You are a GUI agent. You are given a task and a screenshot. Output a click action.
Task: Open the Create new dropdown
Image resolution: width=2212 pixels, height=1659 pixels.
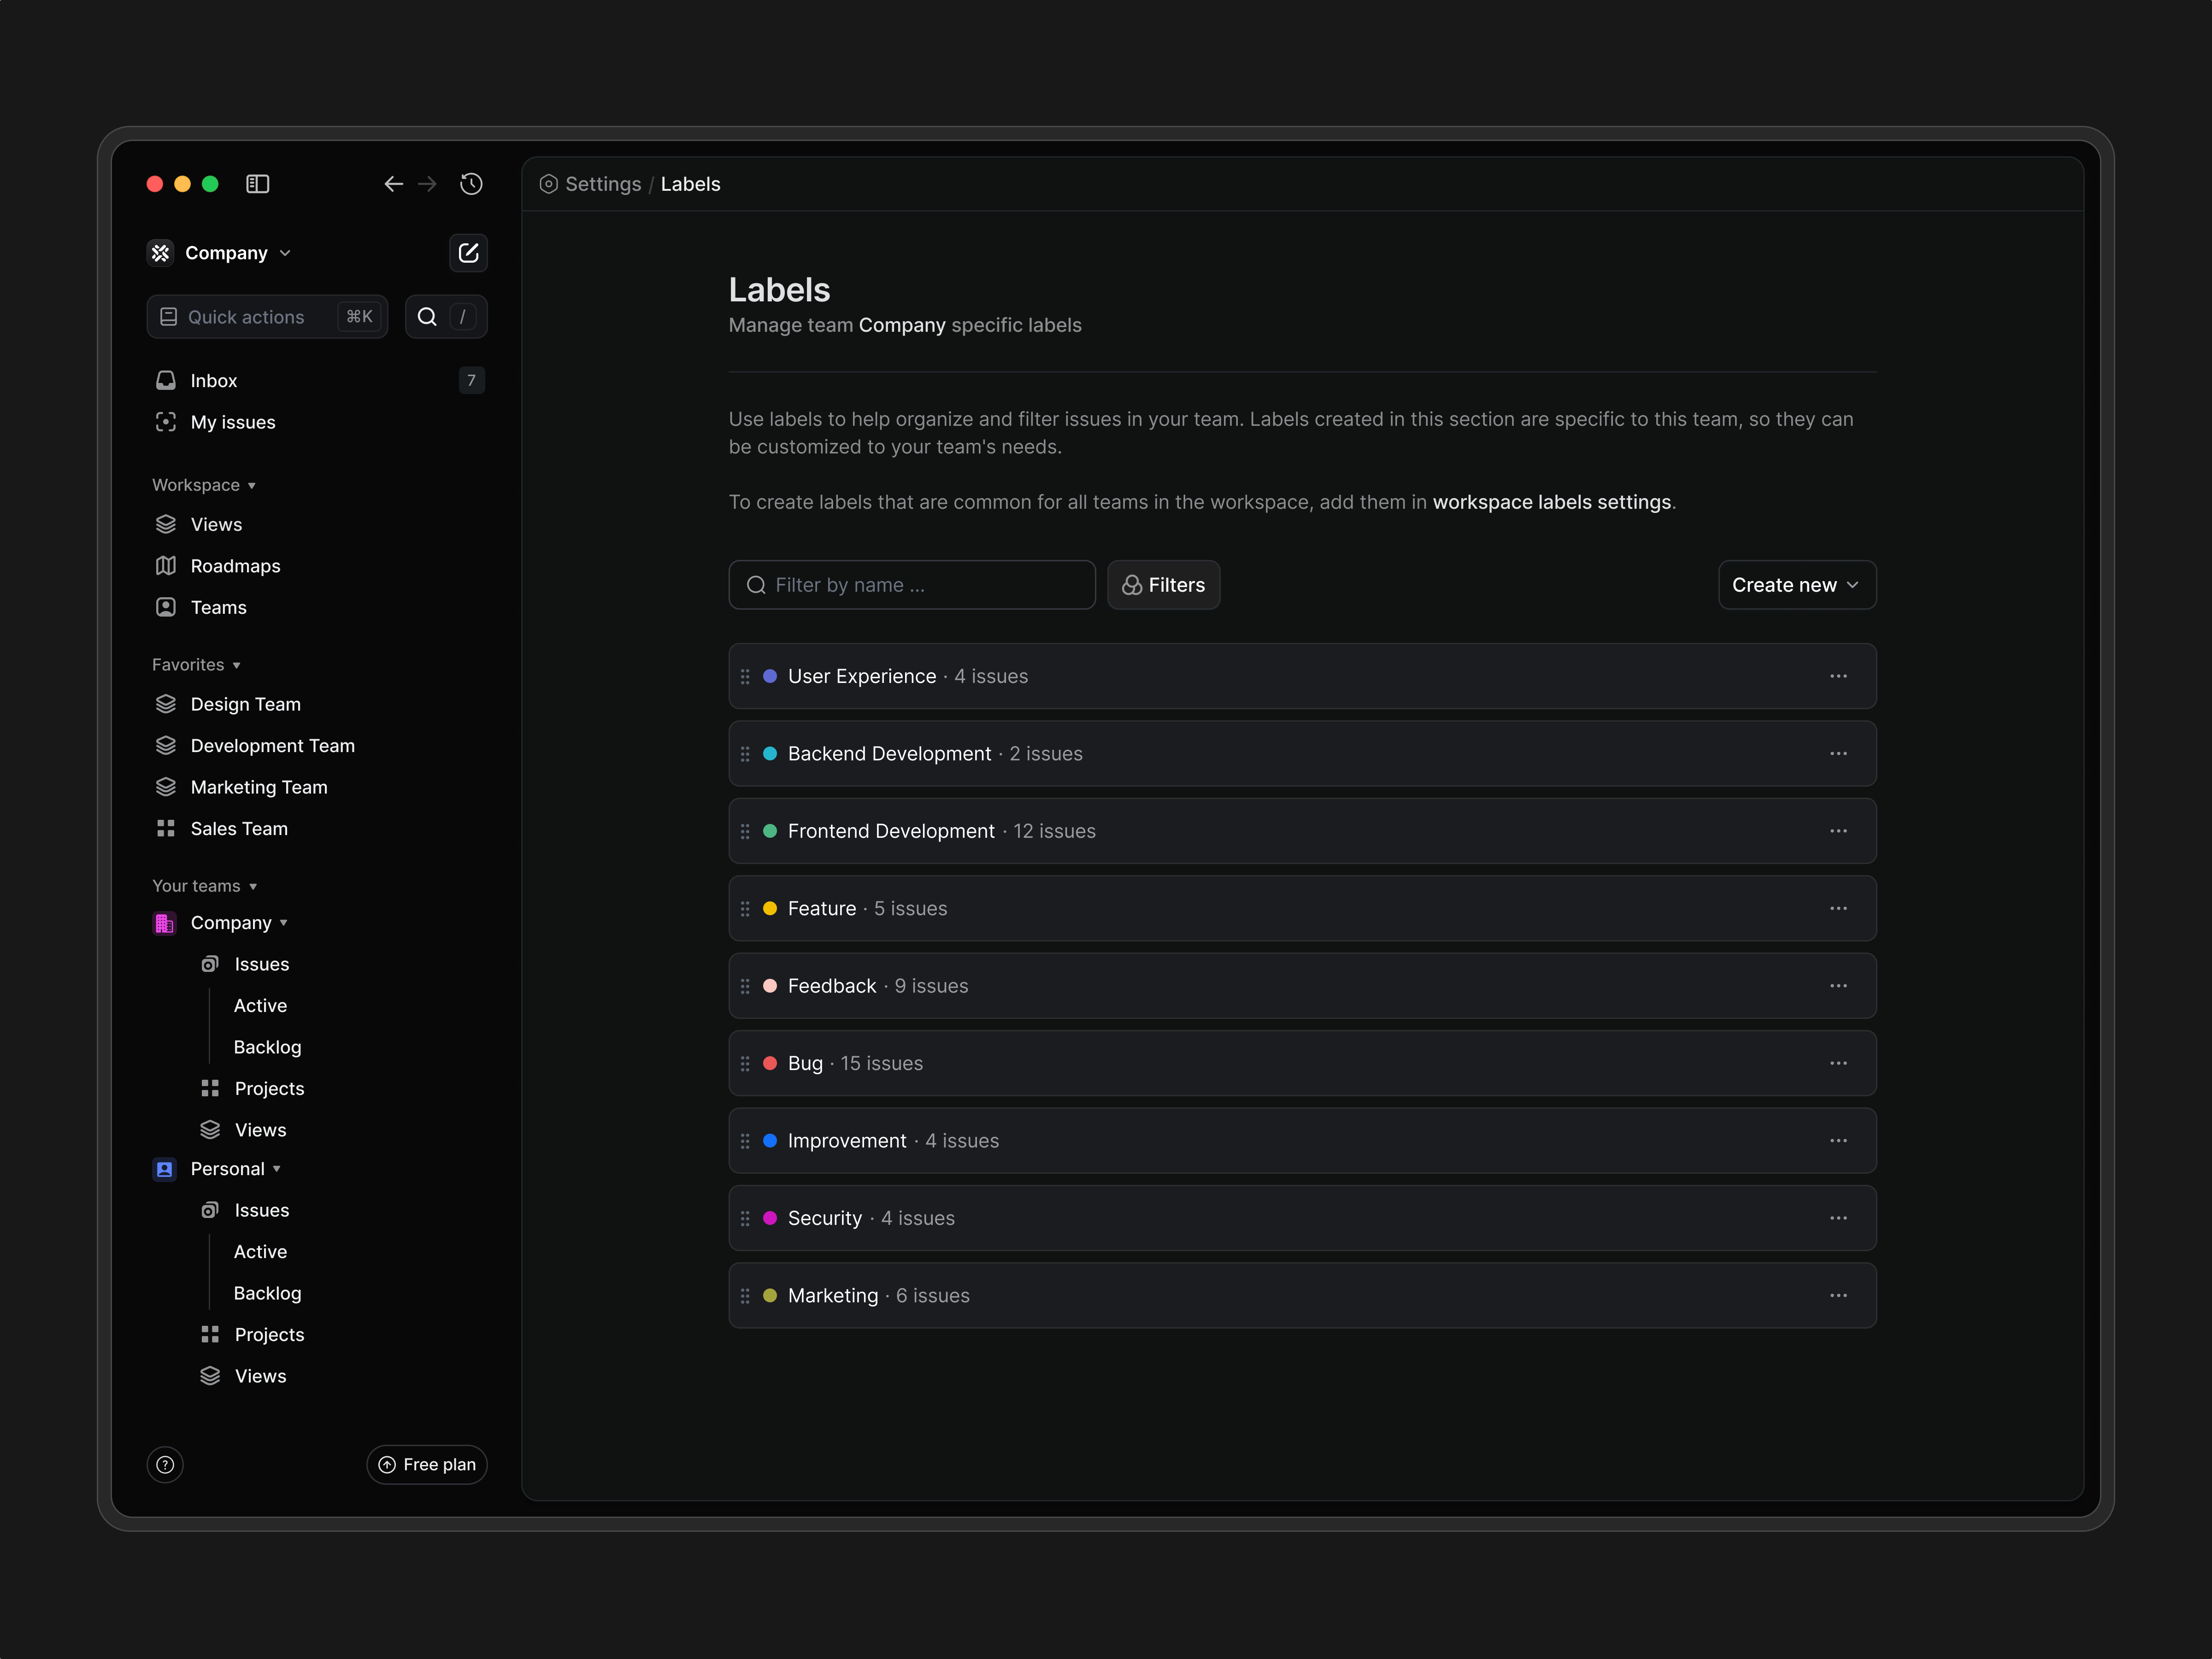(1796, 585)
